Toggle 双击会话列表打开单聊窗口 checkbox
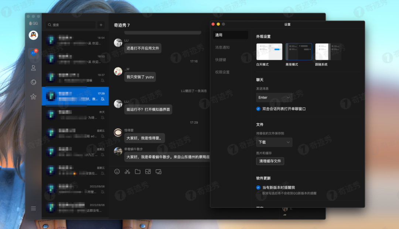 [x=258, y=109]
